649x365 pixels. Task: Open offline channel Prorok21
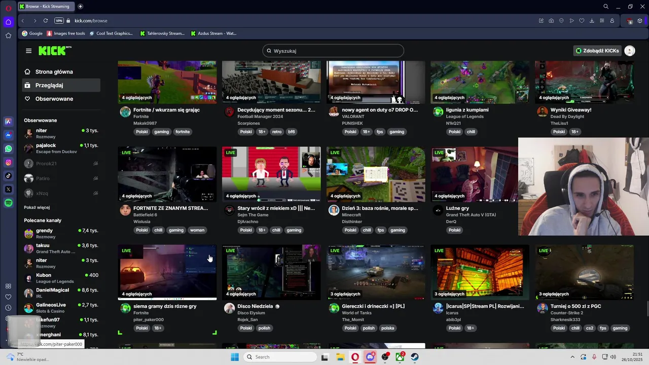pos(61,164)
